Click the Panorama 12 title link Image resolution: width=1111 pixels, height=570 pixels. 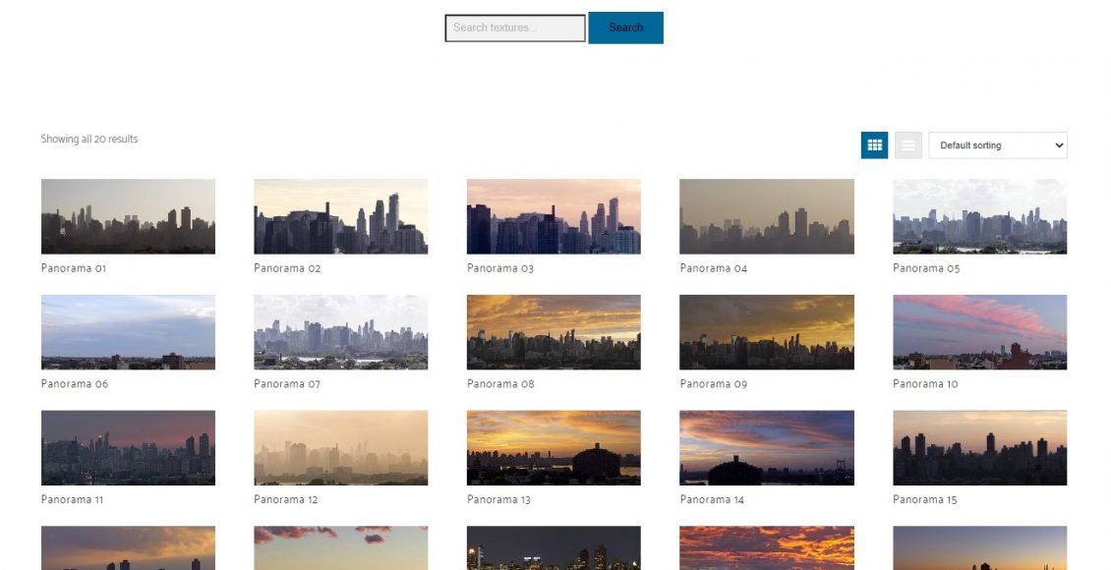286,500
